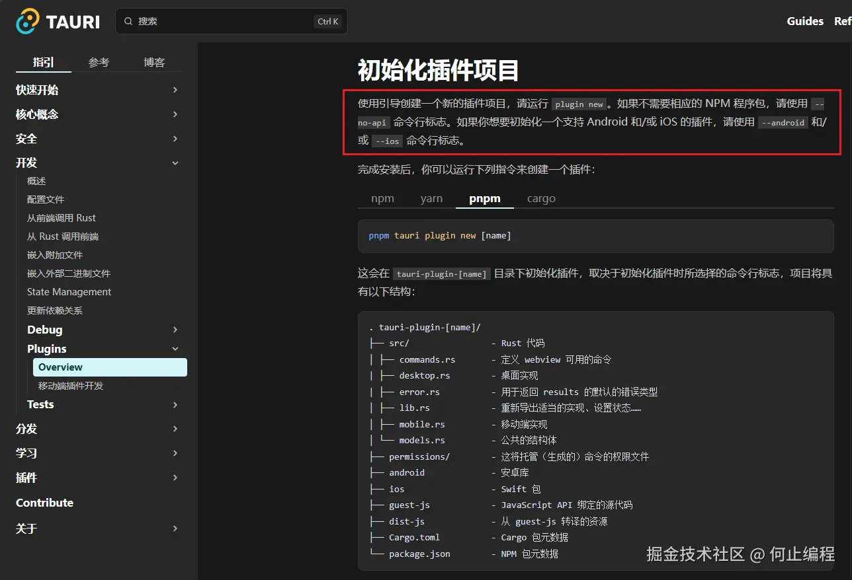Screen dimensions: 852x580
Task: Select the Overview sidebar item
Action: [x=110, y=367]
